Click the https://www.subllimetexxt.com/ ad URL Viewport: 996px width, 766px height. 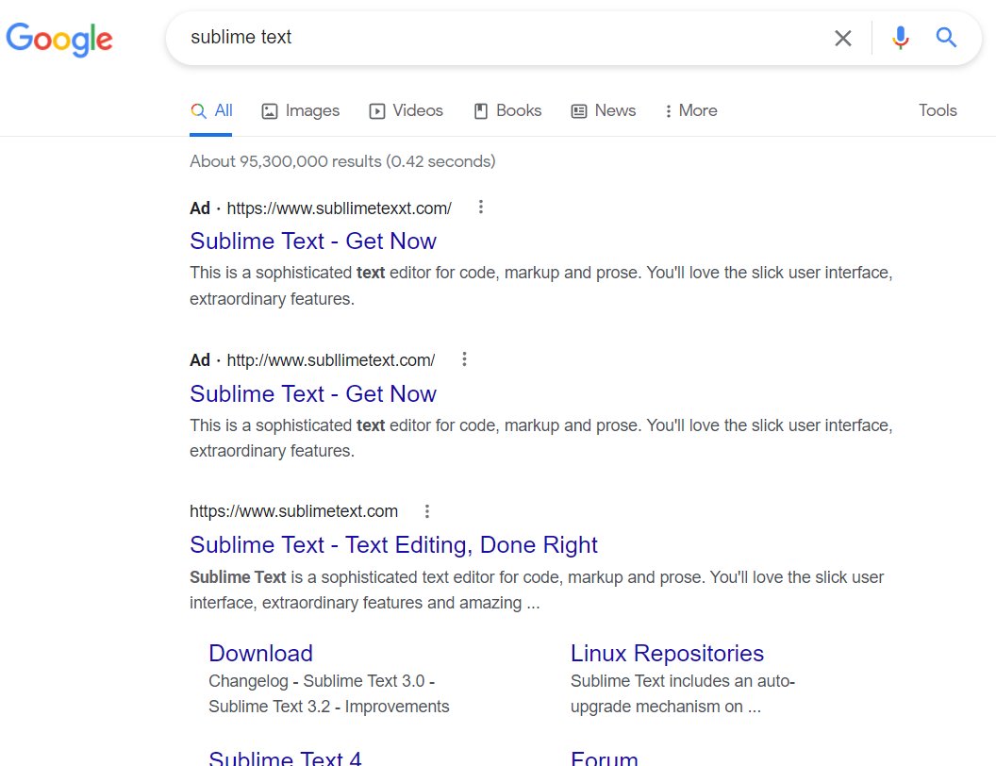coord(340,208)
